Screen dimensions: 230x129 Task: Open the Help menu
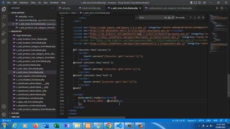click(63, 3)
